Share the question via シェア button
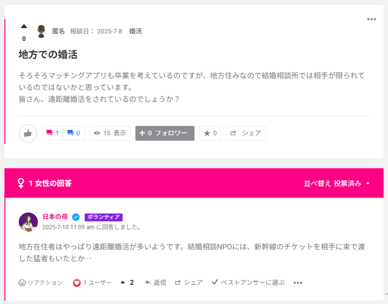 pyautogui.click(x=246, y=133)
